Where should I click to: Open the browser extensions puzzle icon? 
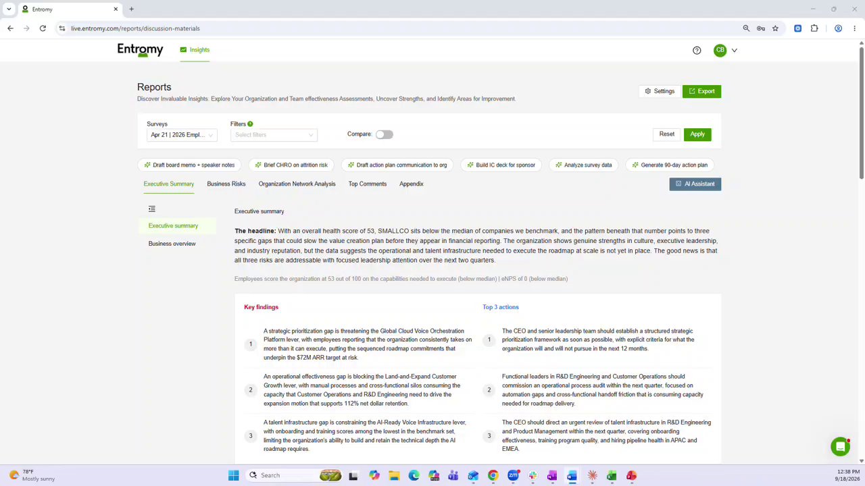point(814,28)
